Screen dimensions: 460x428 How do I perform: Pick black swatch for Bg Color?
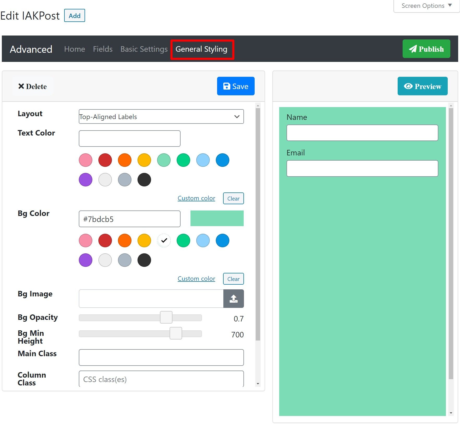(x=144, y=260)
